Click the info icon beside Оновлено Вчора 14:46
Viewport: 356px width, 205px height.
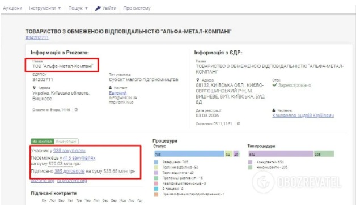coord(77,110)
